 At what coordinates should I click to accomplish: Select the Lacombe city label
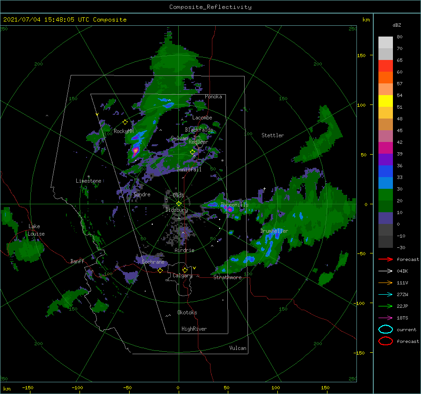202,118
